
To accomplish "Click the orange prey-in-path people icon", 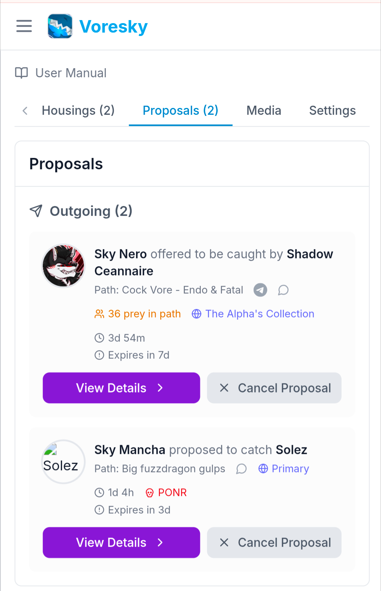I will [99, 314].
